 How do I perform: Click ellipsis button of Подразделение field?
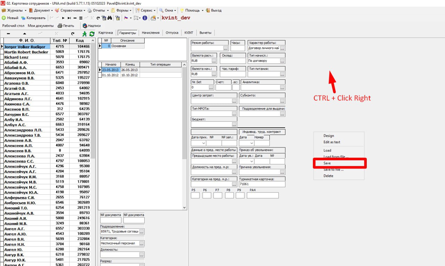point(141,232)
